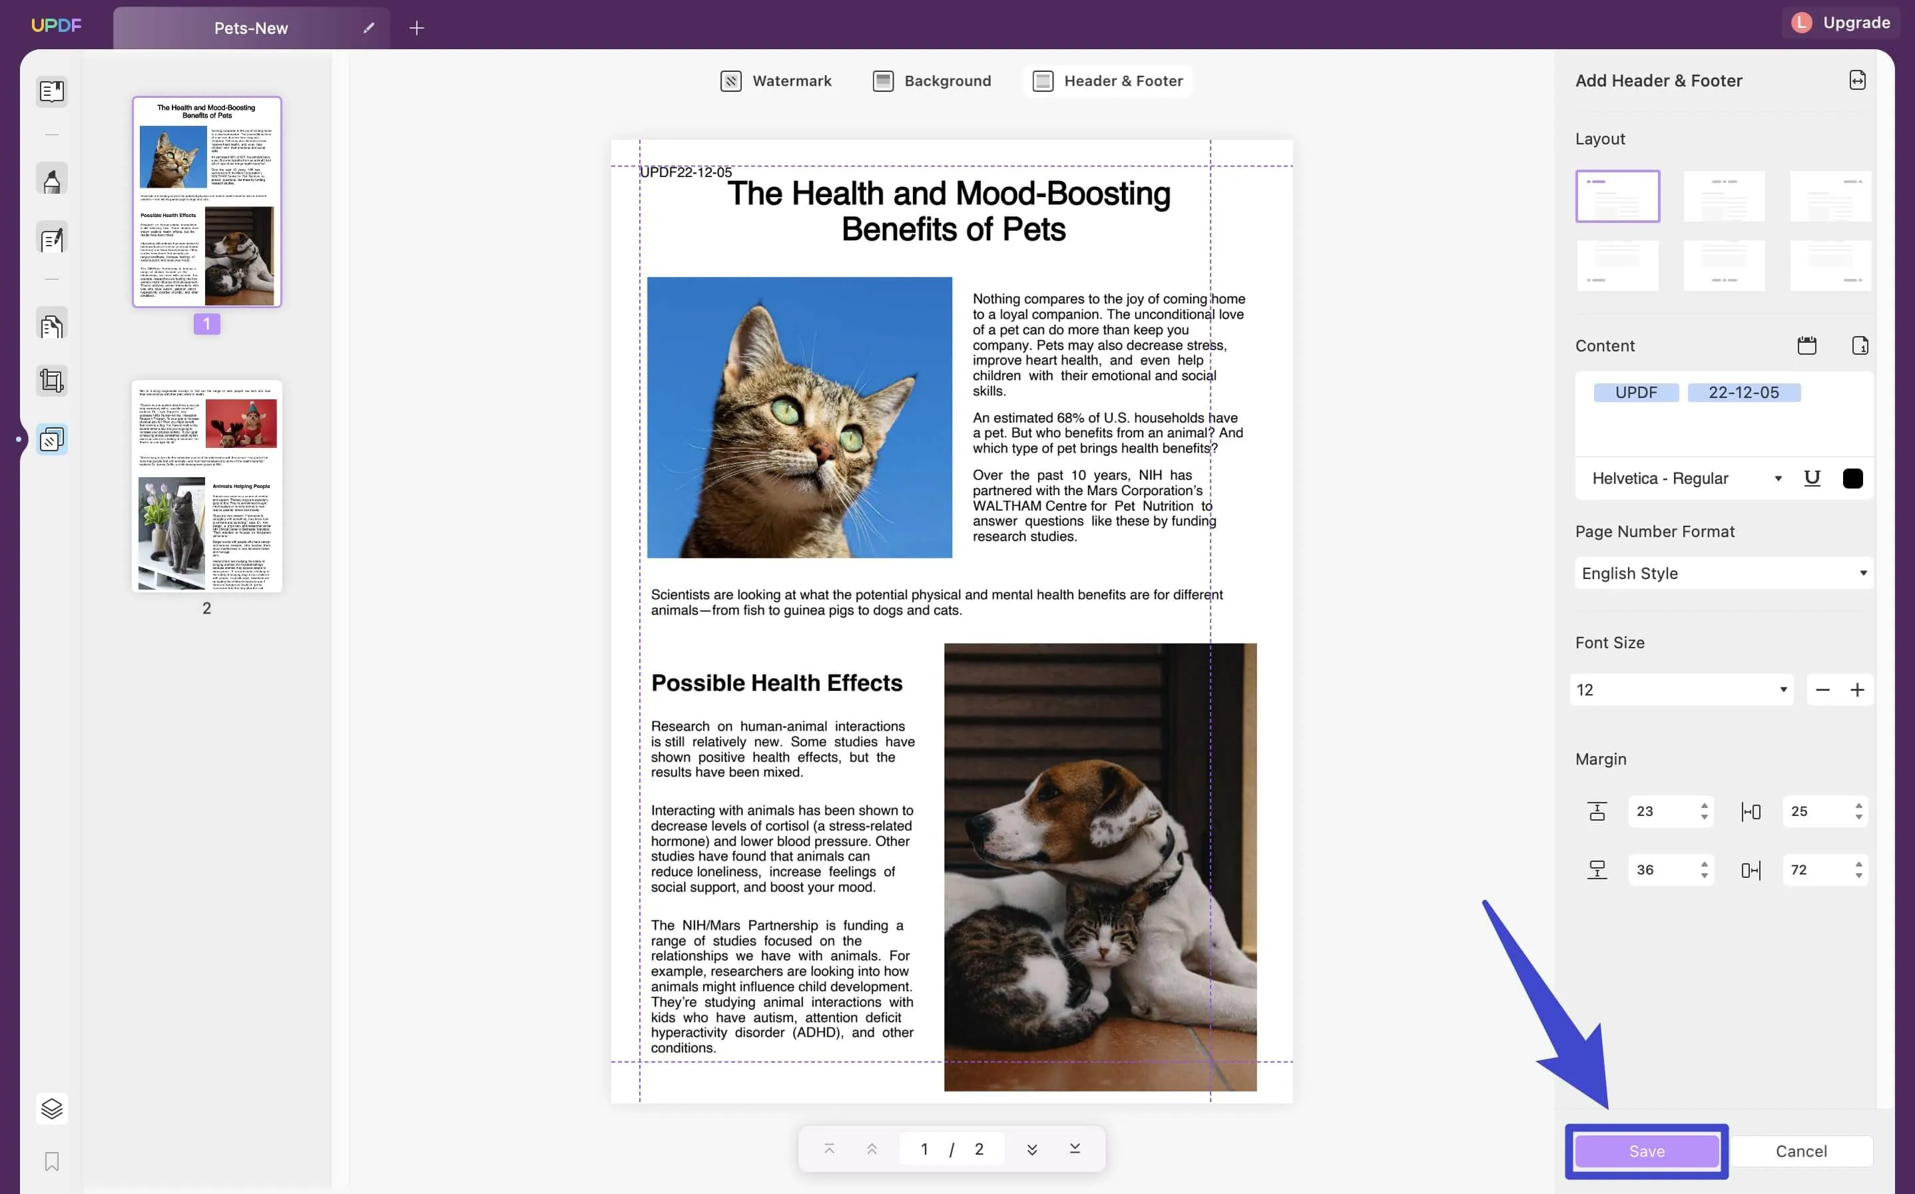Switch to the Background tab
This screenshot has height=1194, width=1915.
click(x=948, y=80)
